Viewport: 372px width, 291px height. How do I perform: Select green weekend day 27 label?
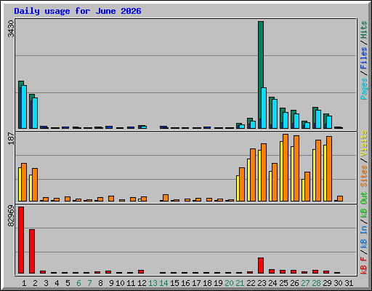(305, 283)
